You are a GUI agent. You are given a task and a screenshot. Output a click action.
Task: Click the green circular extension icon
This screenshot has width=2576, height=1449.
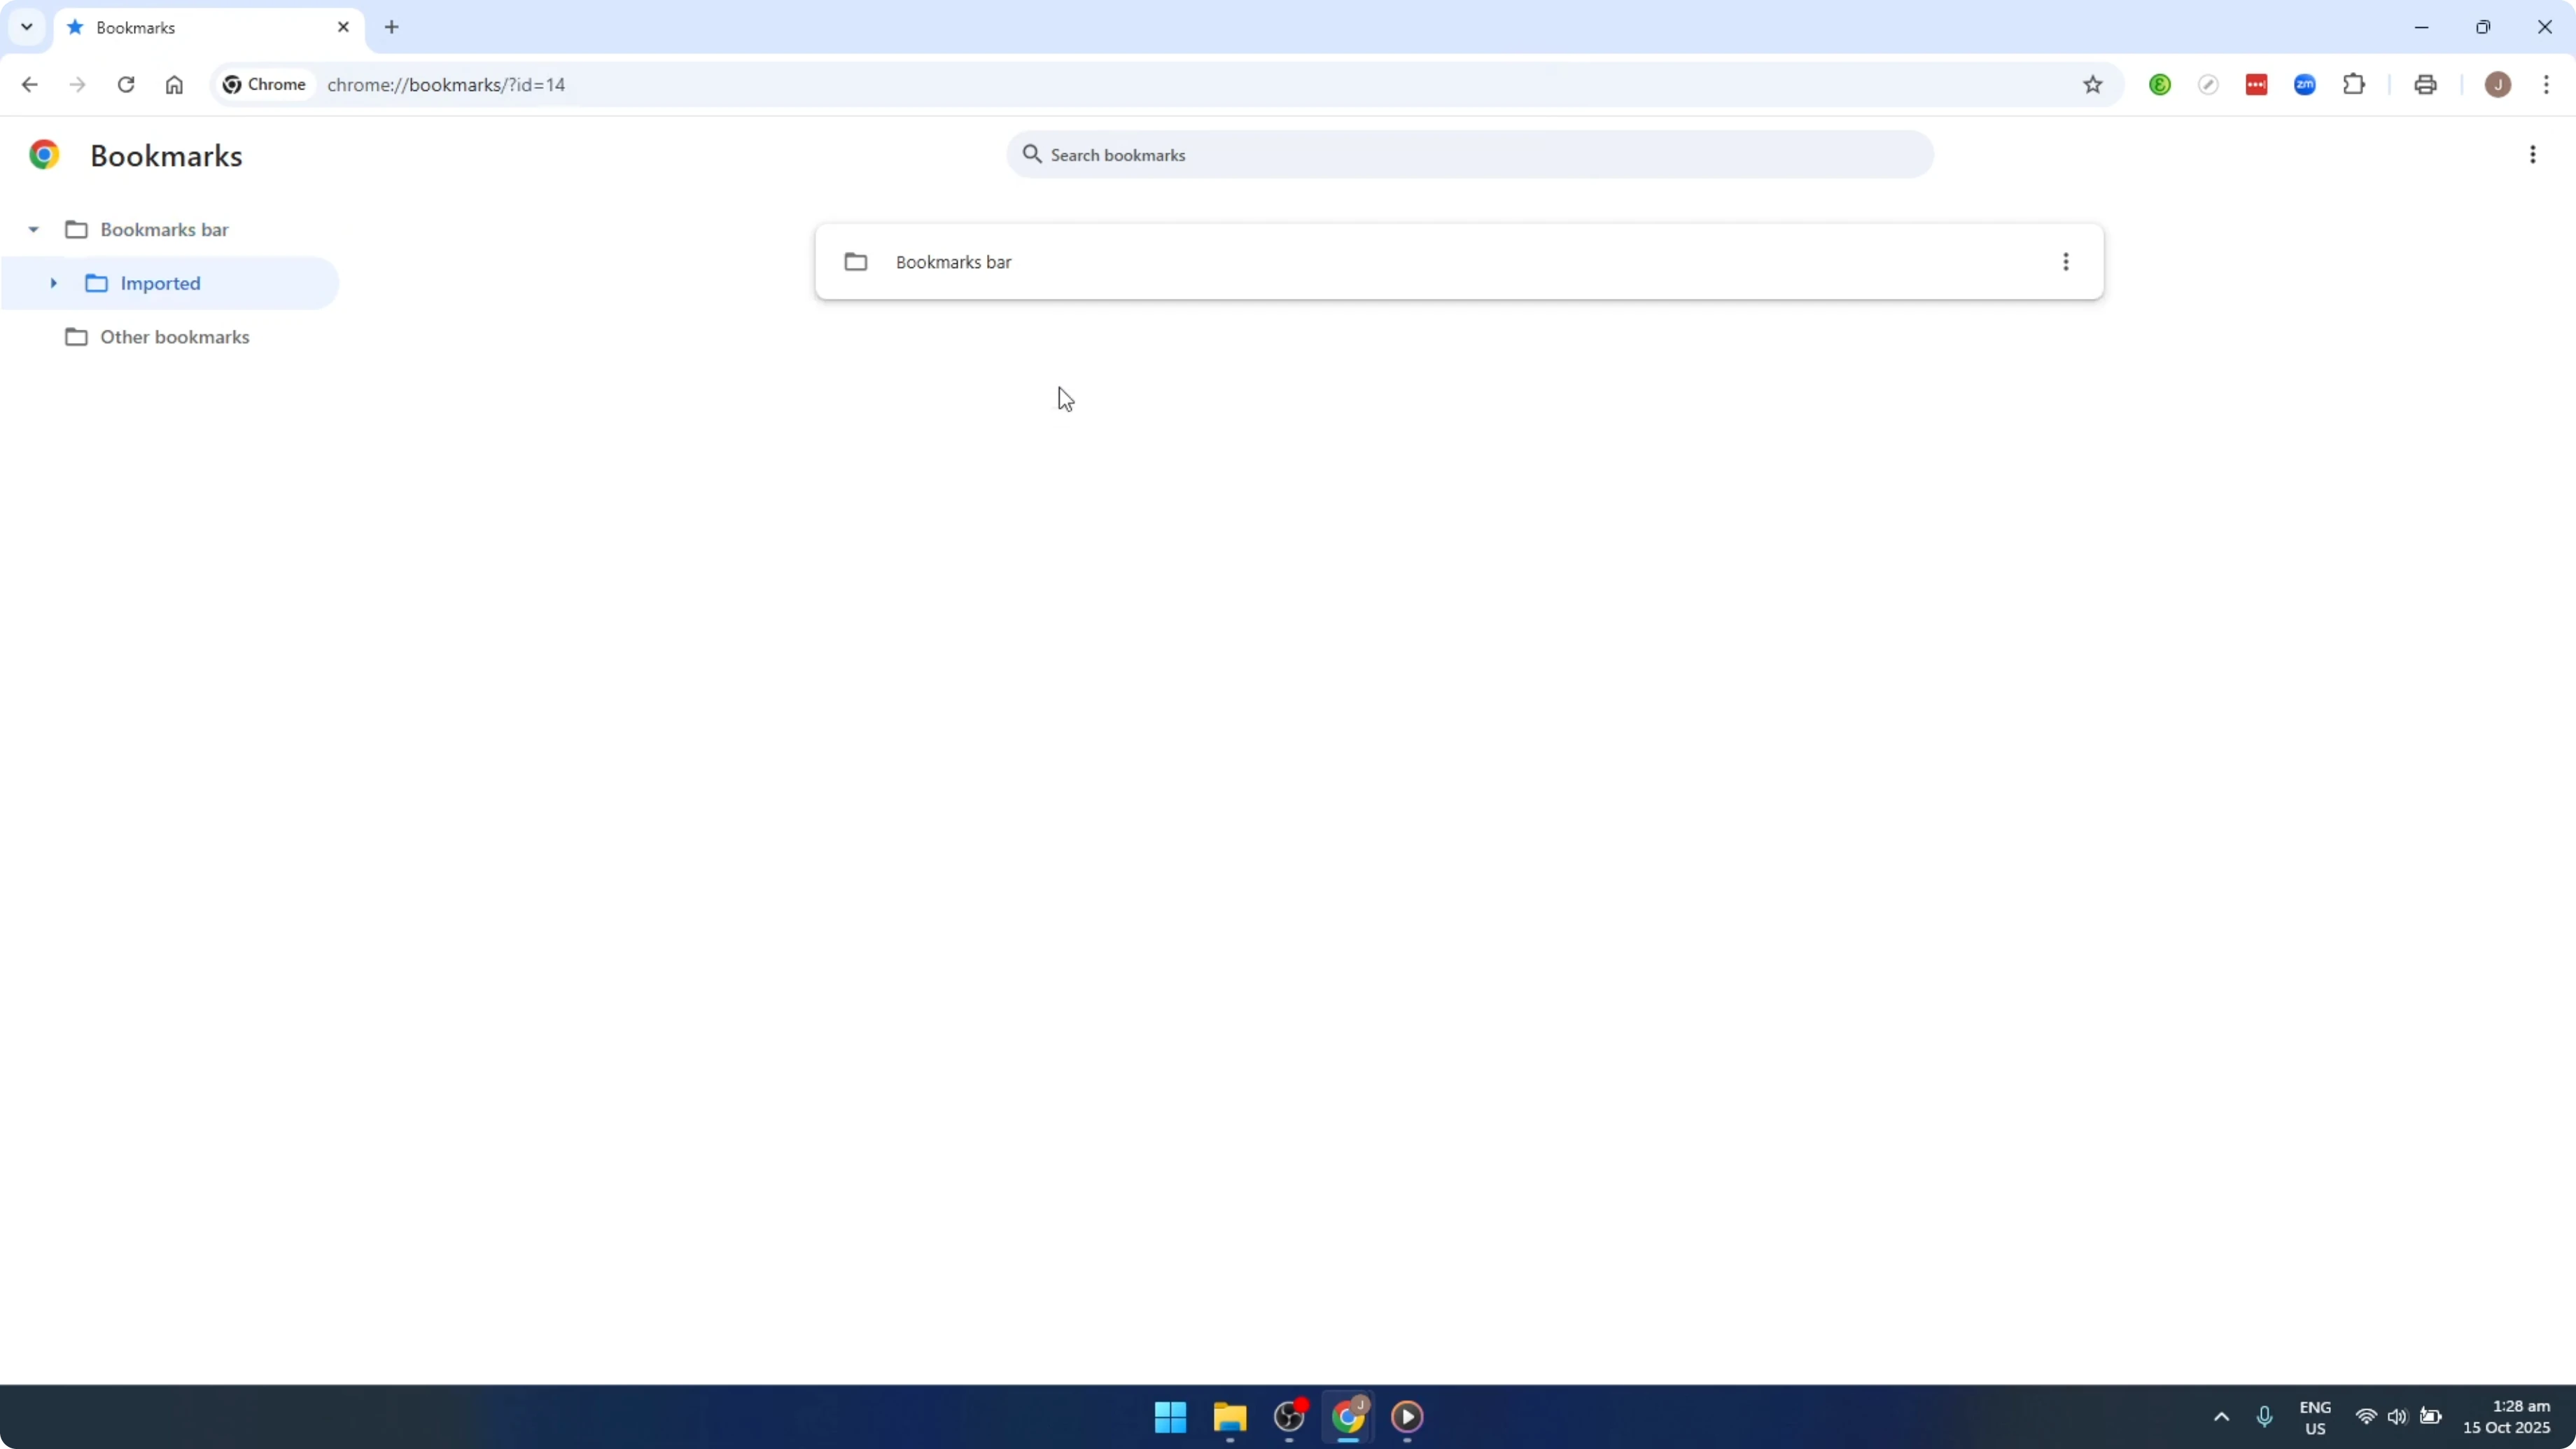2160,84
